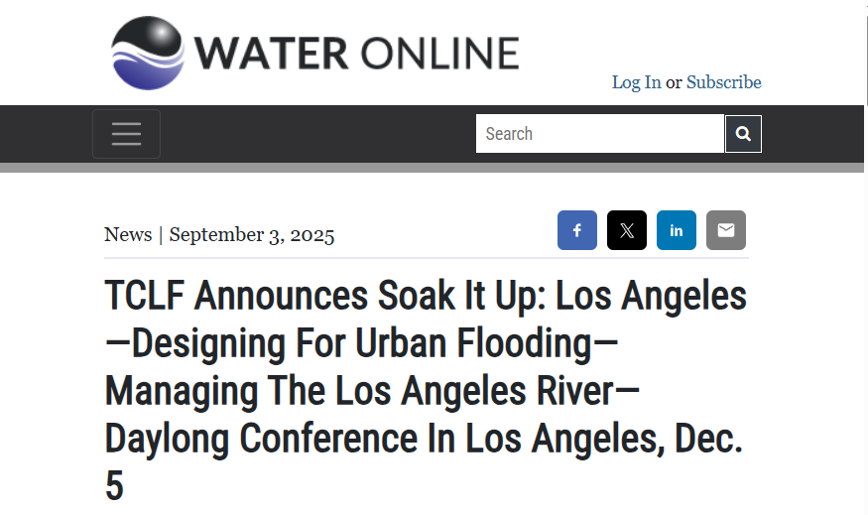Screen dimensions: 868x515
Task: Share the article via email icon
Action: tap(726, 230)
